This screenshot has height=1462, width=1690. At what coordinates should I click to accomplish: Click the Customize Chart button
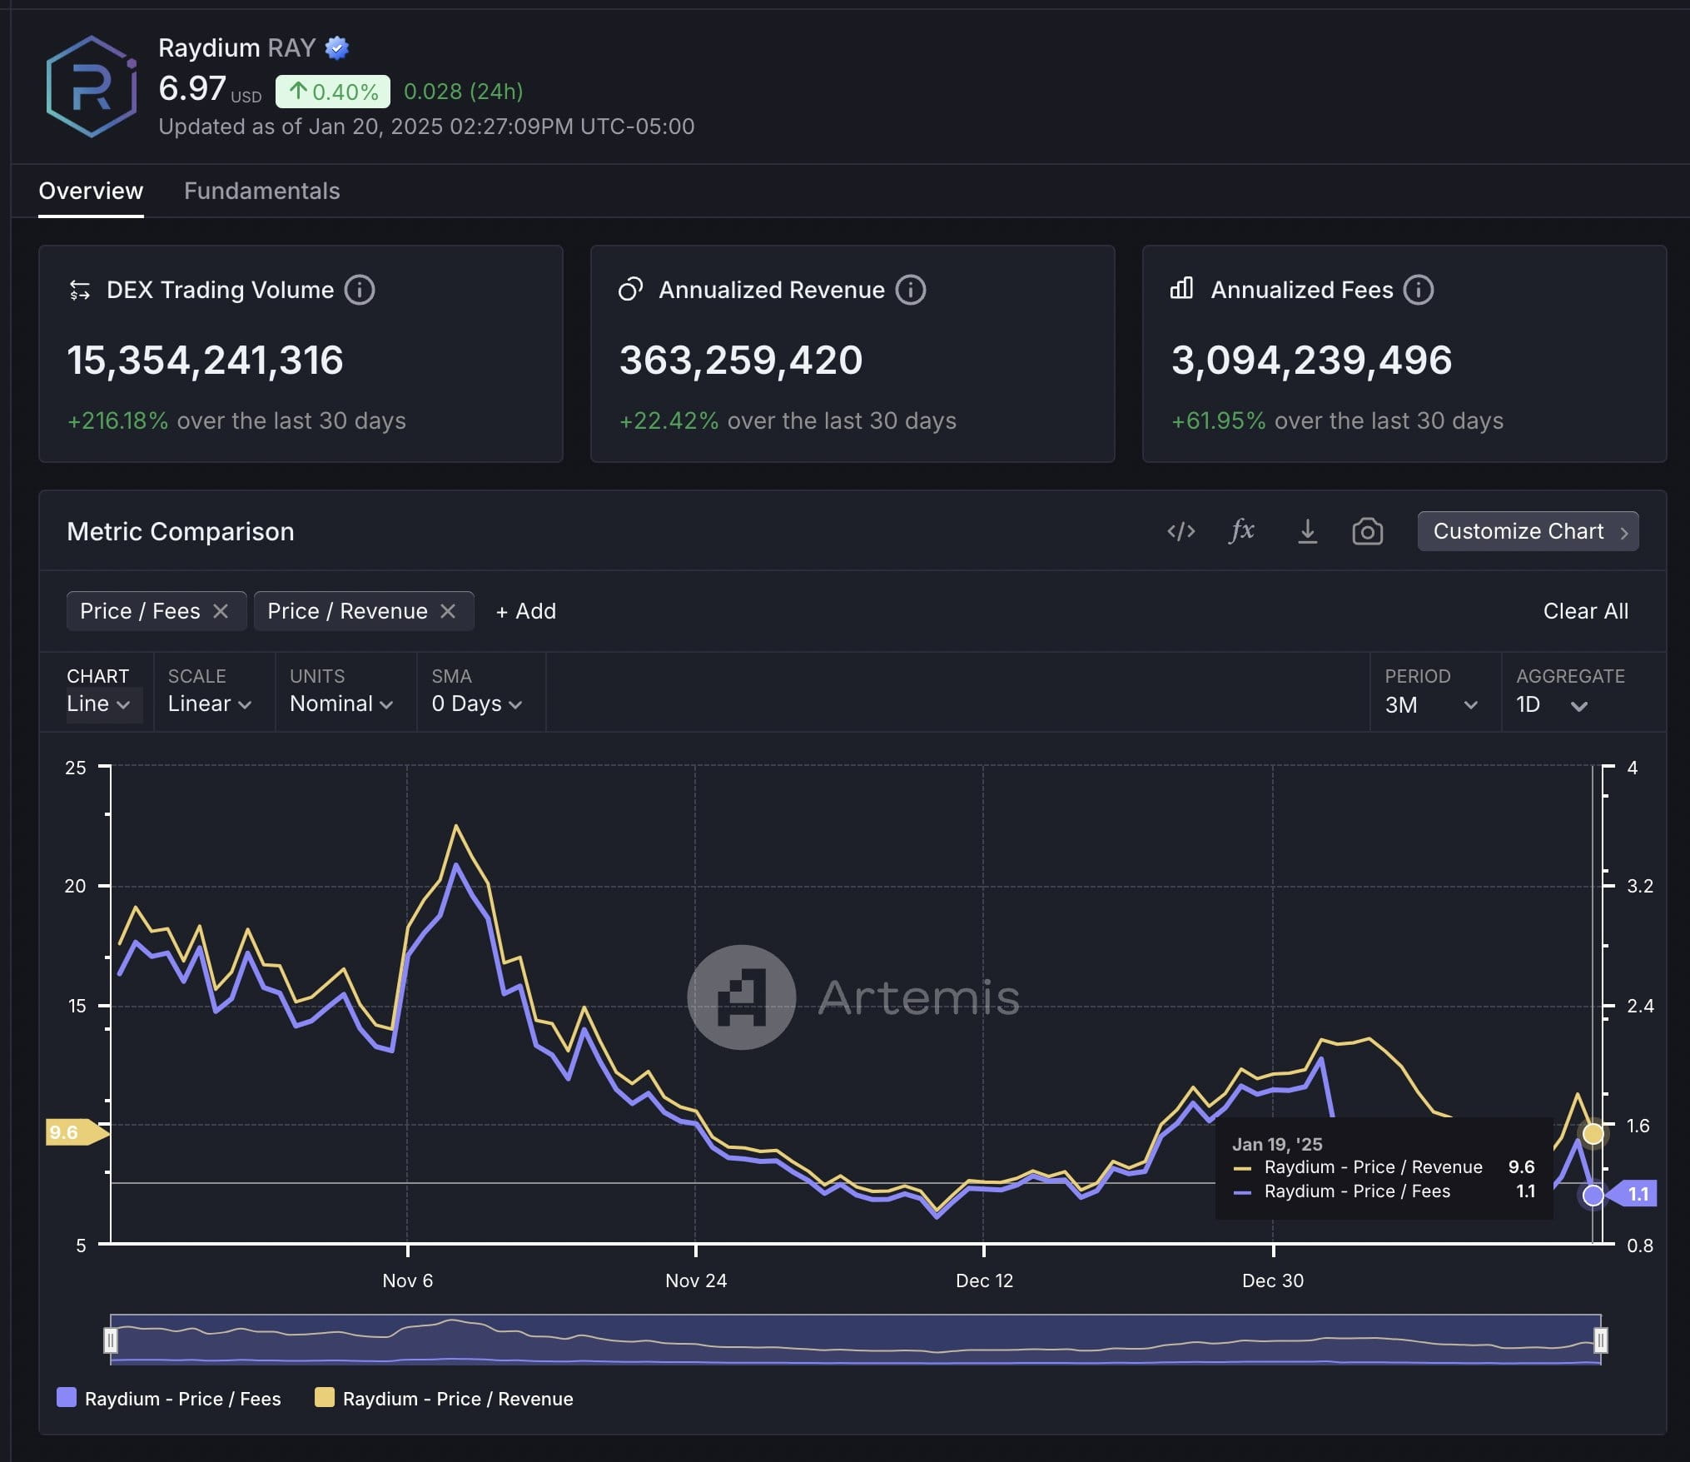point(1528,531)
